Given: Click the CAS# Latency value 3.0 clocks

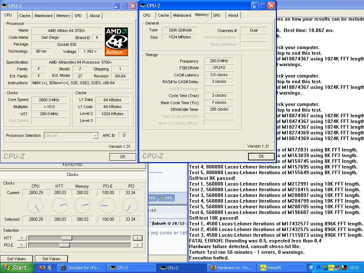Looking at the screenshot, I should click(x=219, y=75).
